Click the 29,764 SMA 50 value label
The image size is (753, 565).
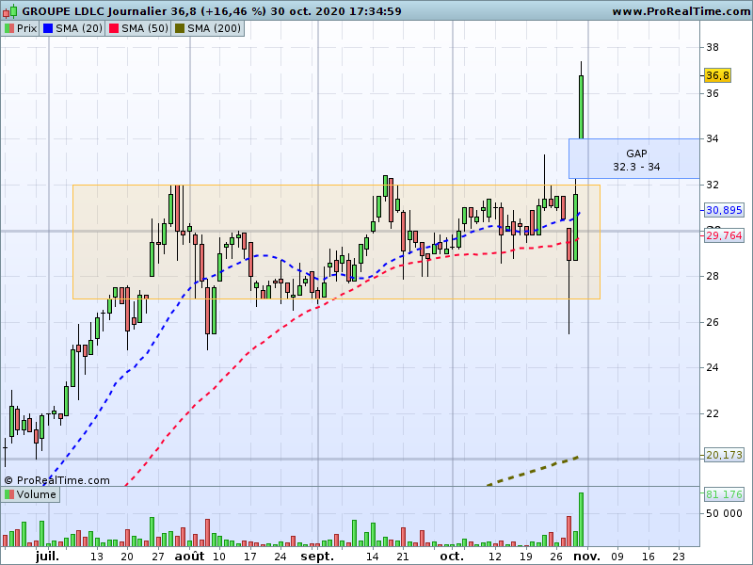[724, 235]
